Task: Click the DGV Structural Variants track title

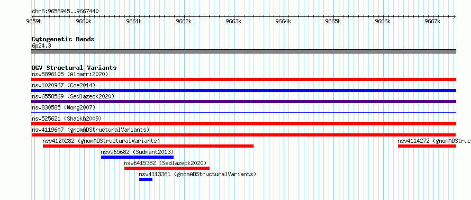Action: coord(74,68)
